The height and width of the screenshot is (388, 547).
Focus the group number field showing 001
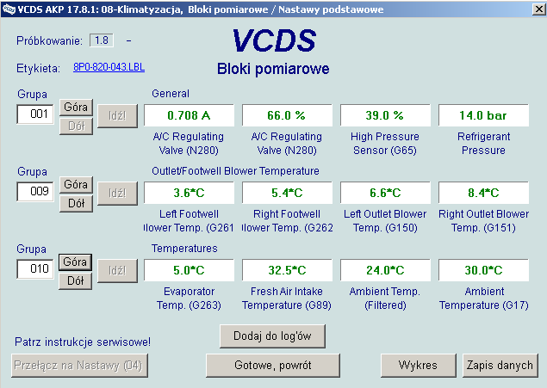point(35,114)
